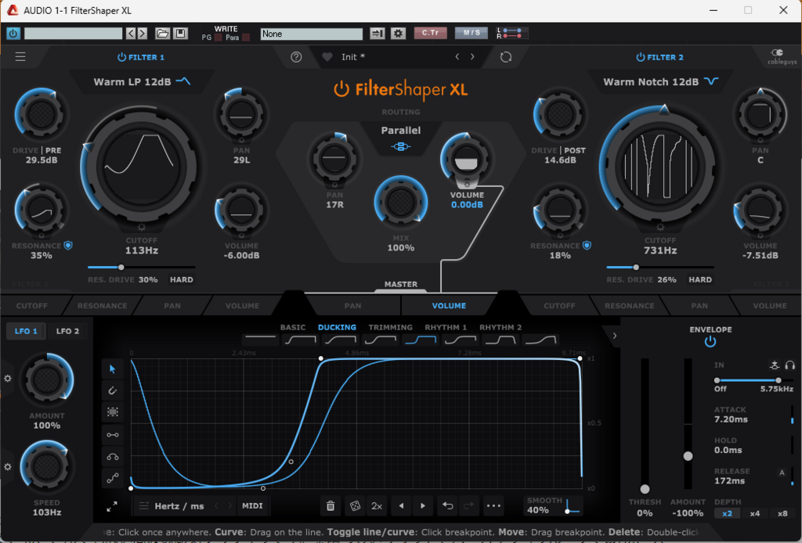Switch to the LFO 2 tab

[67, 331]
